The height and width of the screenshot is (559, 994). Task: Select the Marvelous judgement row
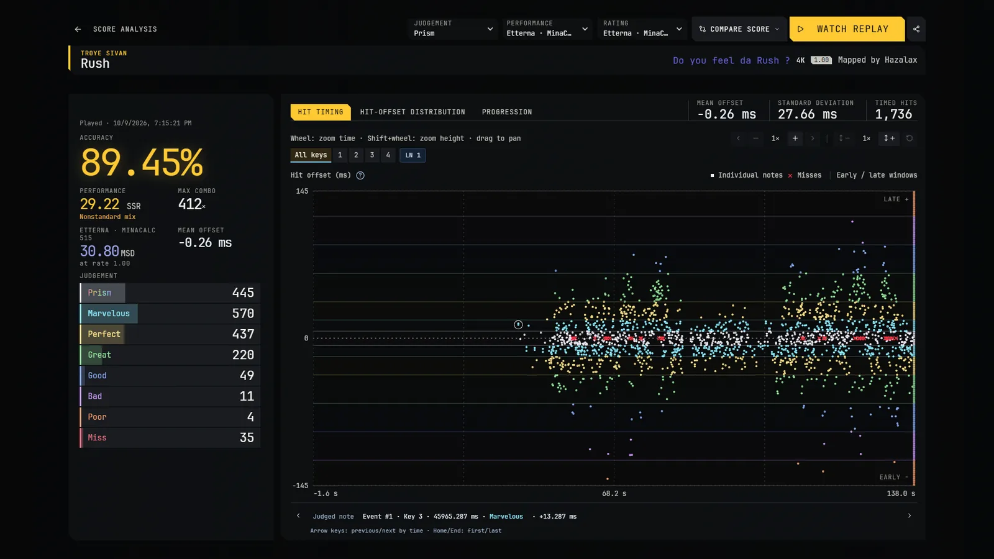tap(170, 314)
